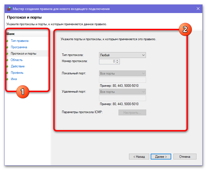Click the Отмена button
Image resolution: width=207 pixels, height=170 pixels.
(185, 156)
